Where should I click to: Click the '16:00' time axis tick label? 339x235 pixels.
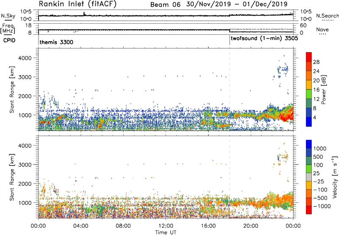(208, 226)
